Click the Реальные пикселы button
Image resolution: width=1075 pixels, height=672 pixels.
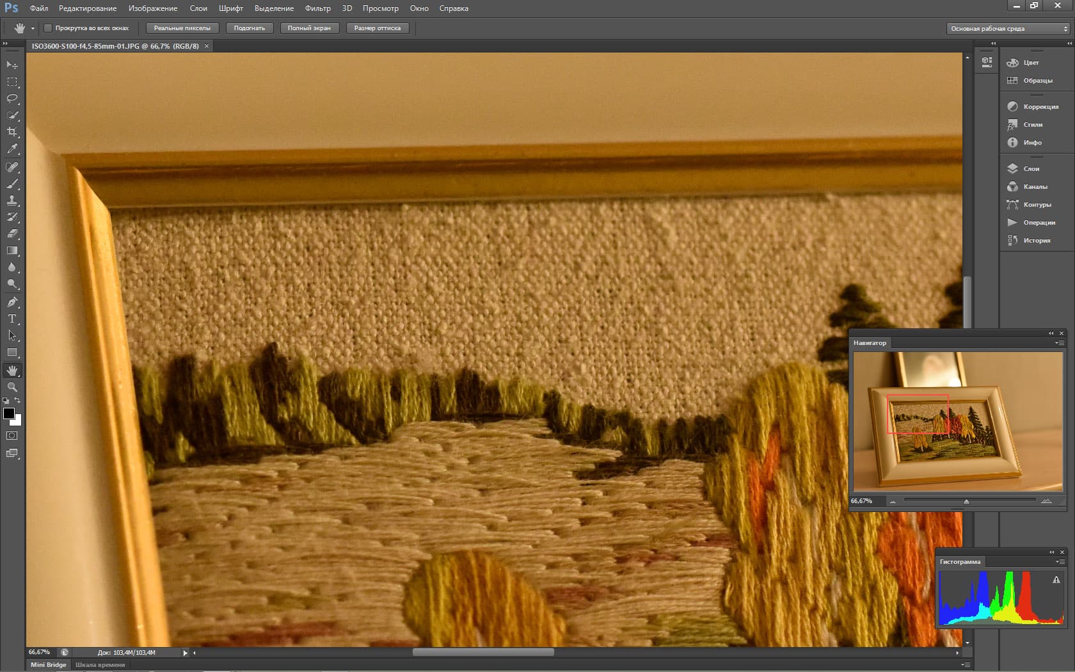pos(182,28)
